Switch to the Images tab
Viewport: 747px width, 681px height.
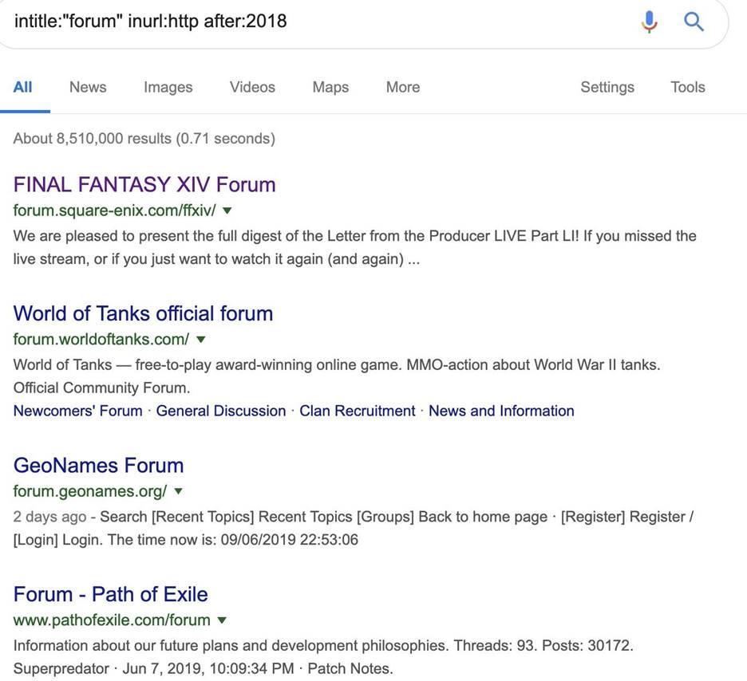[x=168, y=87]
